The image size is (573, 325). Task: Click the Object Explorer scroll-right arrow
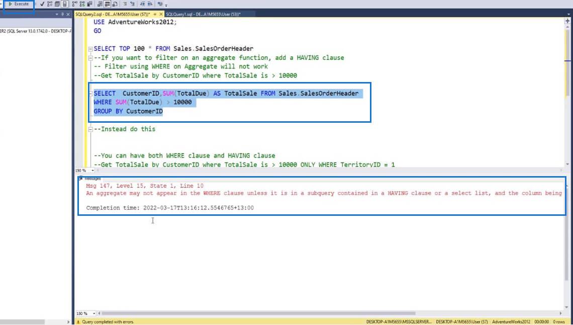coord(68,321)
